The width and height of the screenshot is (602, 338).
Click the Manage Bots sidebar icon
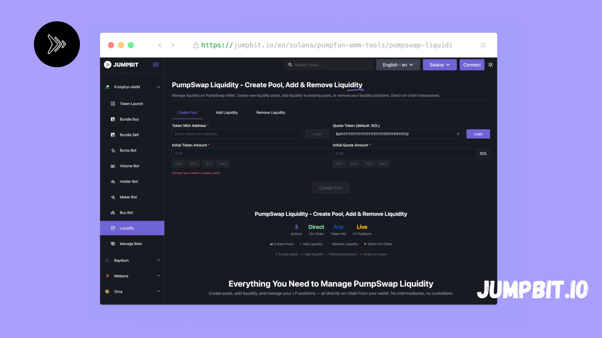(x=113, y=244)
